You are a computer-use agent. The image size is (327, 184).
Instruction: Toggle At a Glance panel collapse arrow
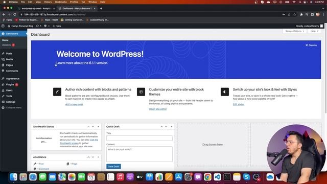tap(98, 157)
